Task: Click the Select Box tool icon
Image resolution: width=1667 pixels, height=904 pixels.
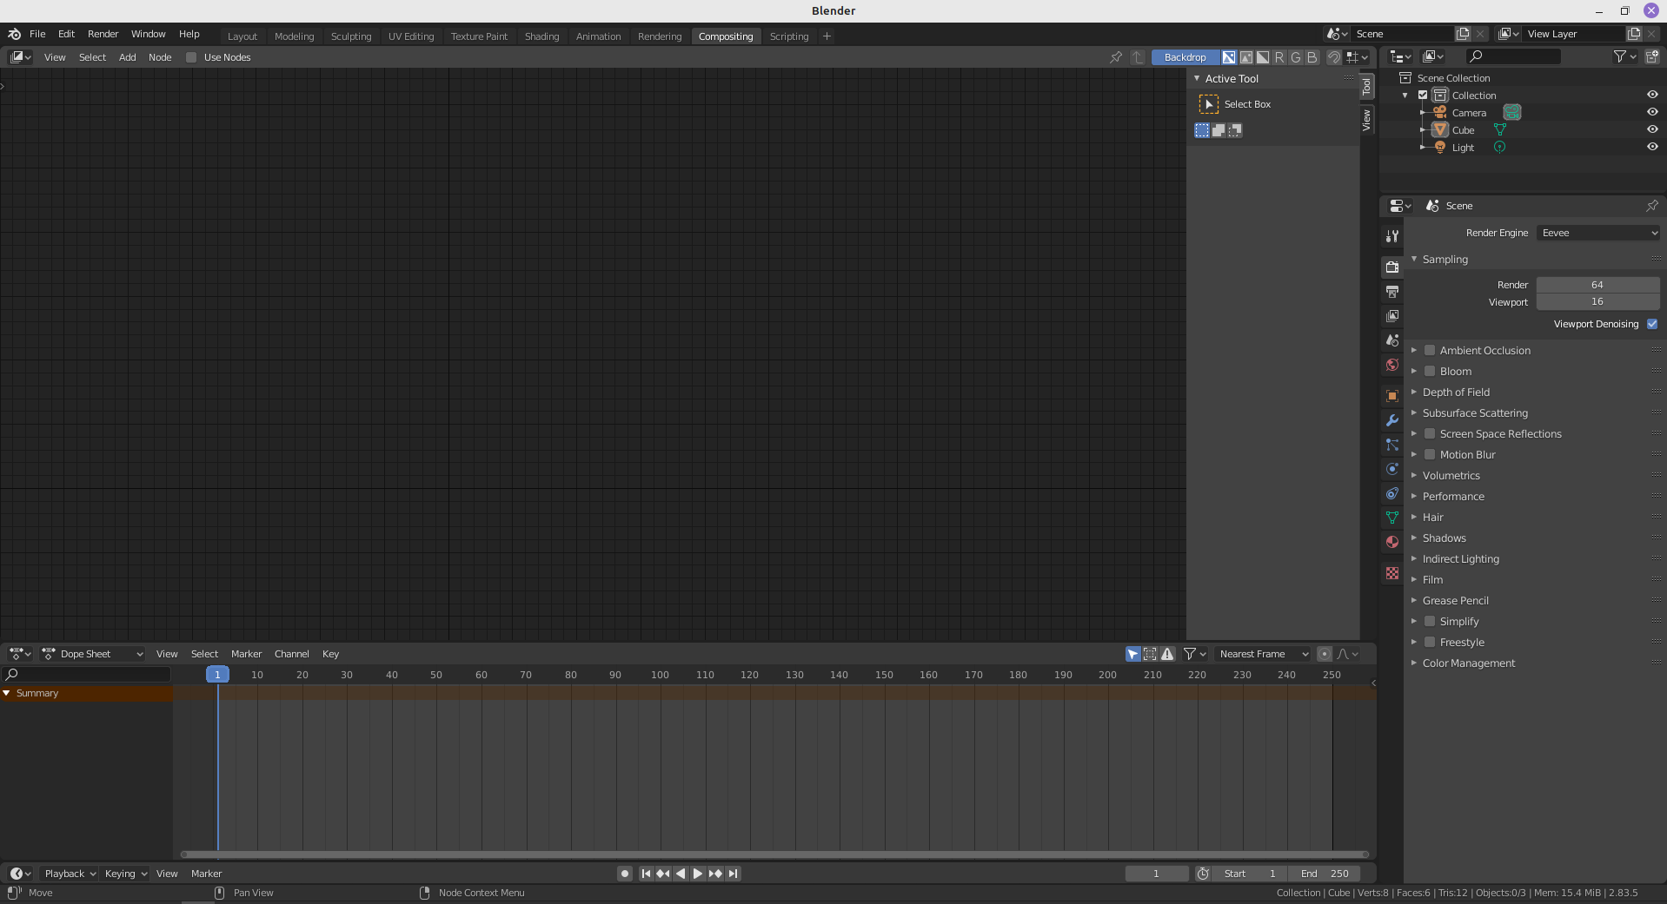Action: point(1208,104)
